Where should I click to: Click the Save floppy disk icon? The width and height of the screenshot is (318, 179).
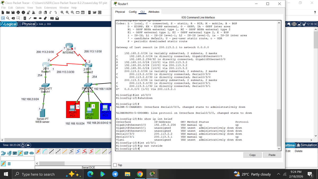pyautogui.click(x=14, y=12)
